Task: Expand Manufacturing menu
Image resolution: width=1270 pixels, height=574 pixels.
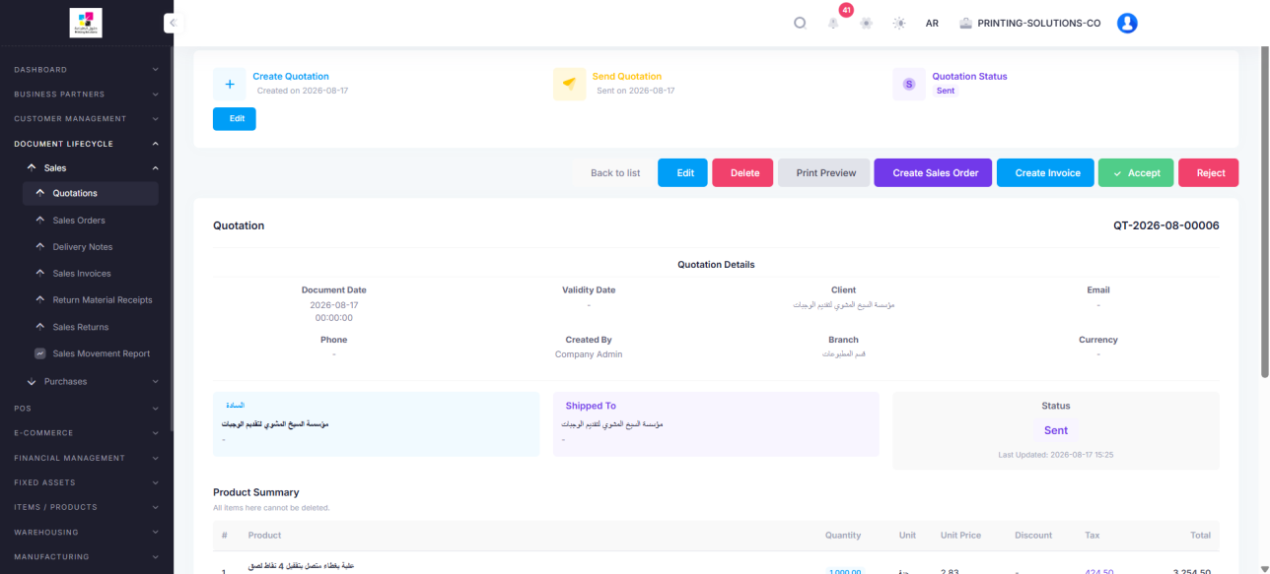Action: click(x=86, y=556)
